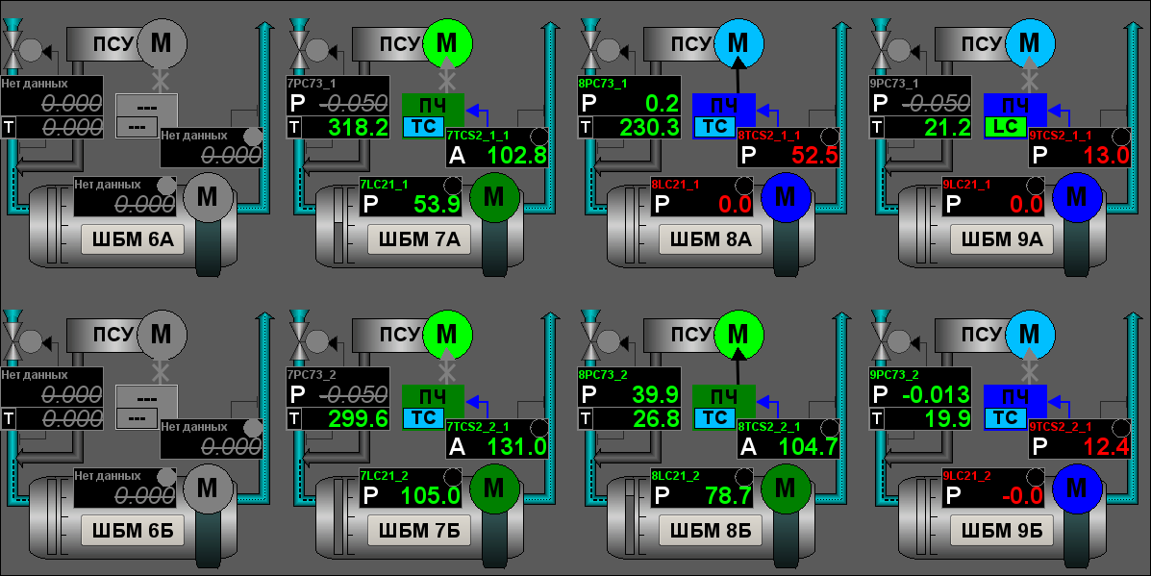Screen dimensions: 1151x576
Task: Click the blue mill motor of ШБМ 8А
Action: (785, 197)
